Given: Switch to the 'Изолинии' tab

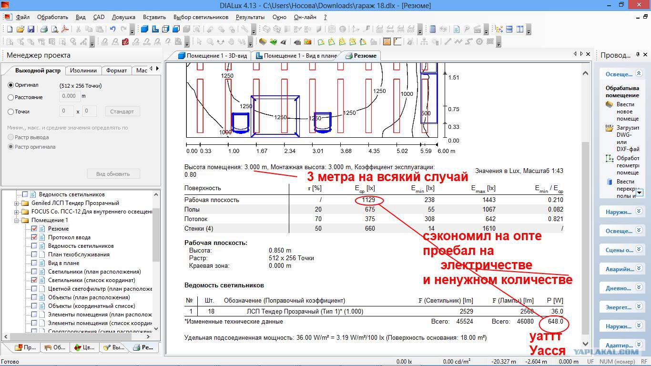Looking at the screenshot, I should pos(83,71).
